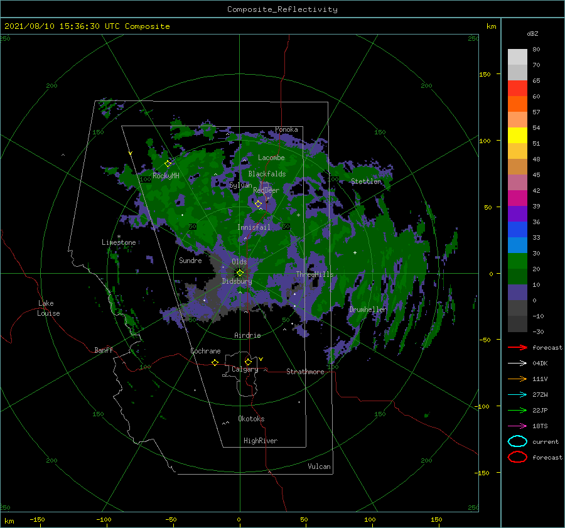Click the yellow V marker northeast of Calgary
Screen dimensions: 565x528
click(x=261, y=359)
